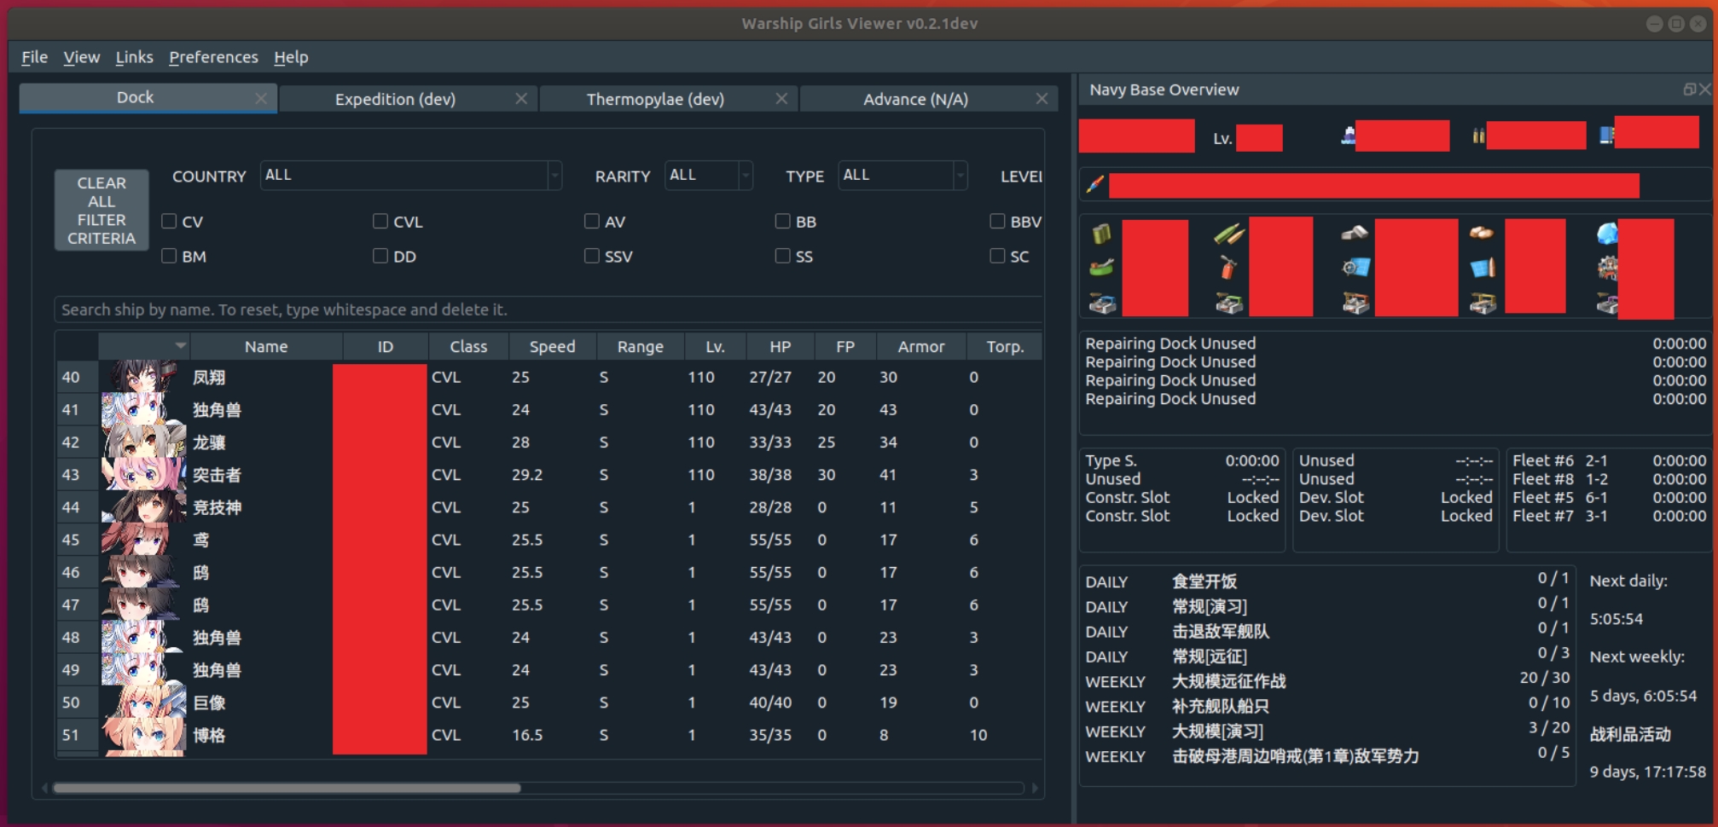Viewport: 1718px width, 827px height.
Task: Click the blue crystal diamond icon
Action: (x=1606, y=233)
